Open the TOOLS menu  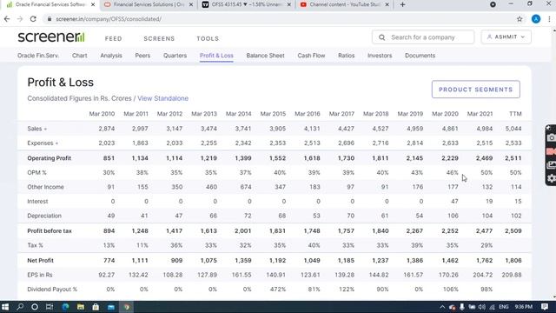click(x=208, y=38)
